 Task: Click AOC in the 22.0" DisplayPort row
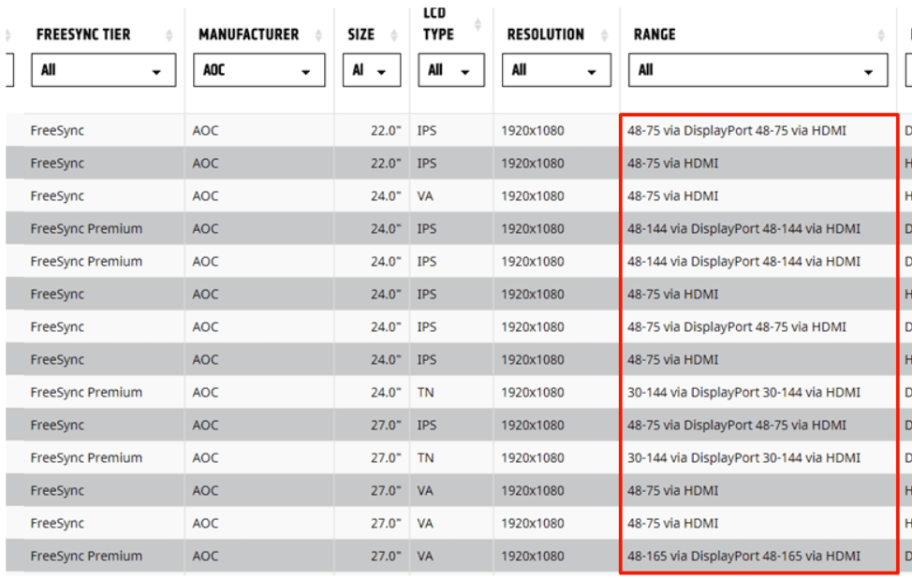[205, 131]
